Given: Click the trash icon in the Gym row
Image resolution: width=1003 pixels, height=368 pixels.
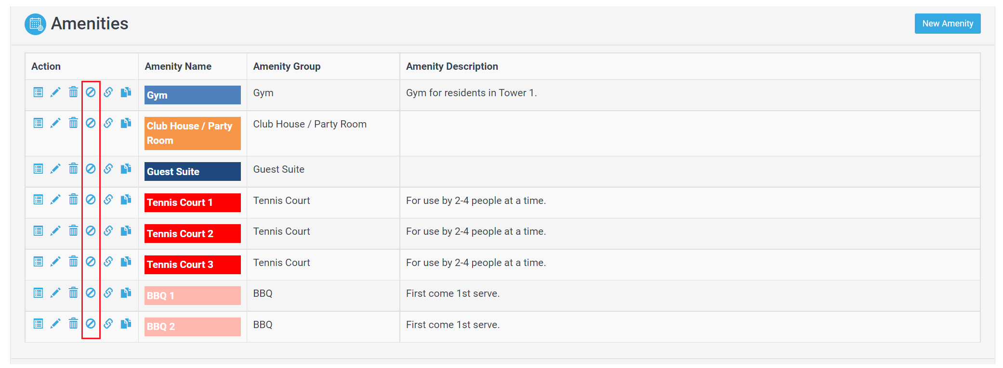Looking at the screenshot, I should [73, 92].
